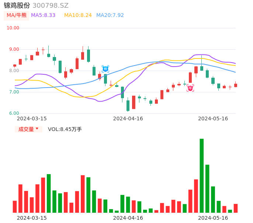Select the 2024-03-15 date label under volume chart
253x223 pixels.
[32, 218]
